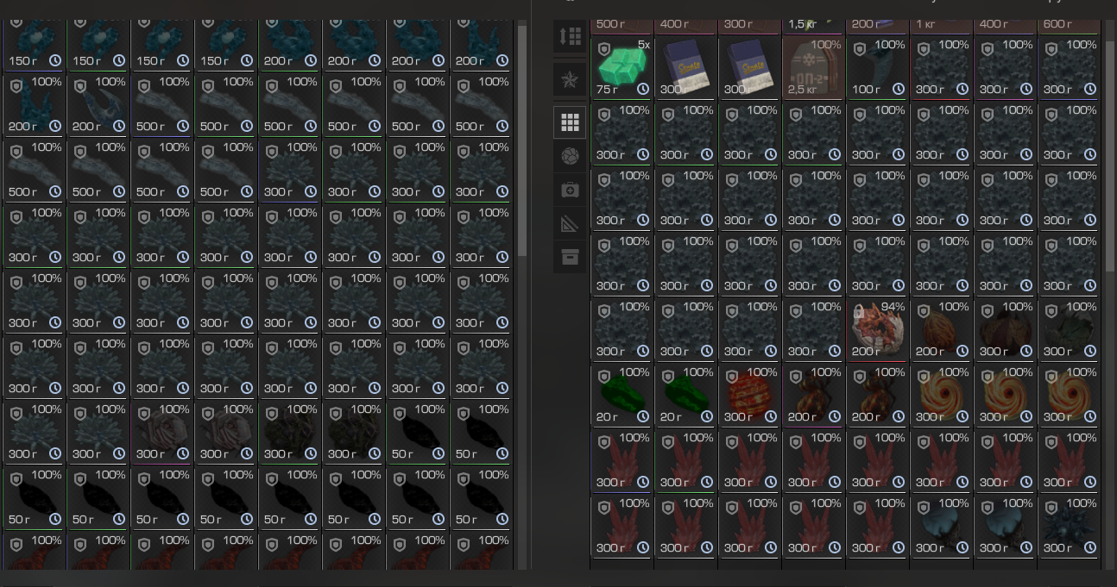
Task: Select the dark 100 г item next to ОП-2
Action: pos(878,67)
